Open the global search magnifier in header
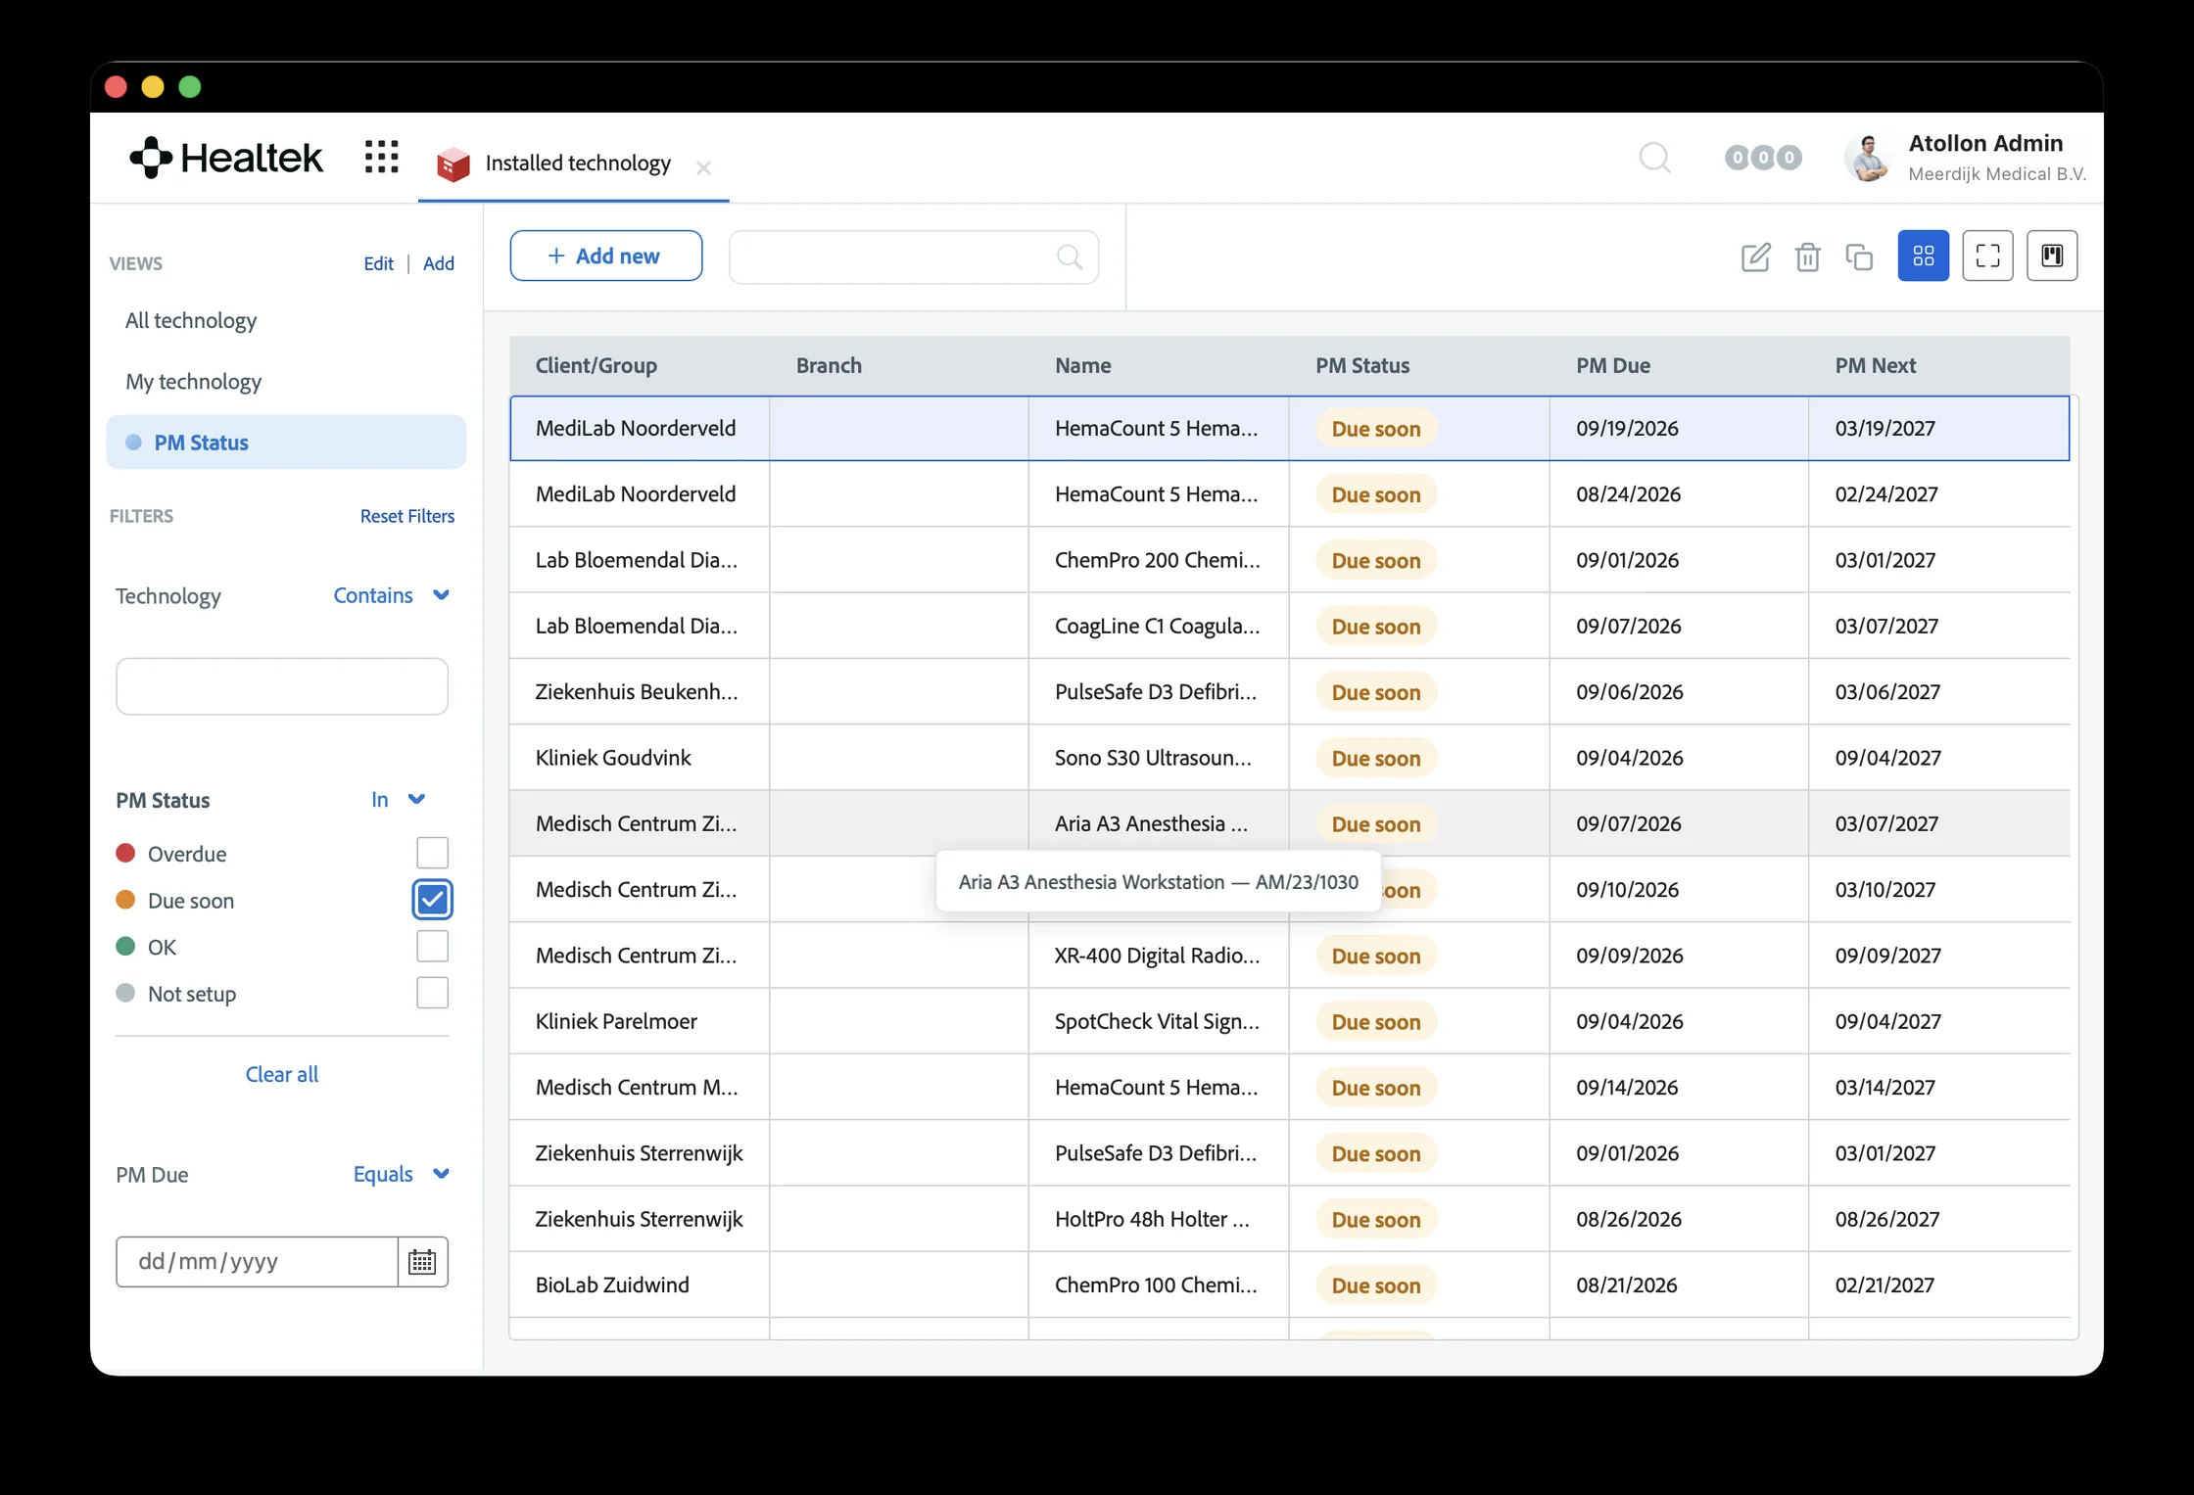The width and height of the screenshot is (2194, 1495). point(1654,158)
